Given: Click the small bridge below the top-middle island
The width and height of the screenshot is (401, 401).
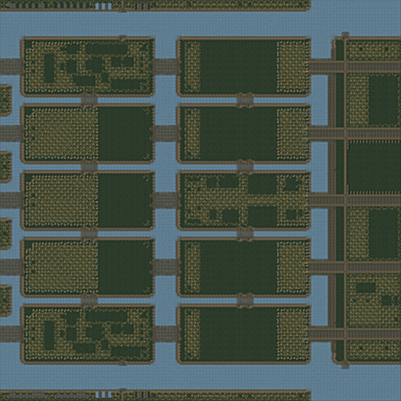Looking at the screenshot, I should click(245, 99).
